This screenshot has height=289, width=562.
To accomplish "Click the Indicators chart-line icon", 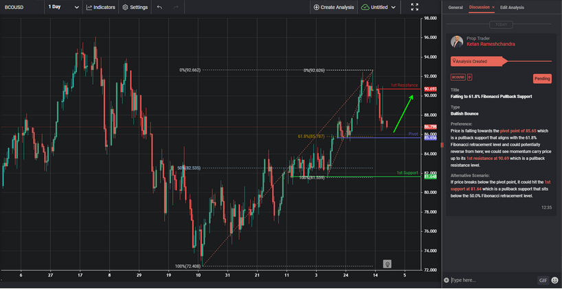I will pos(89,7).
